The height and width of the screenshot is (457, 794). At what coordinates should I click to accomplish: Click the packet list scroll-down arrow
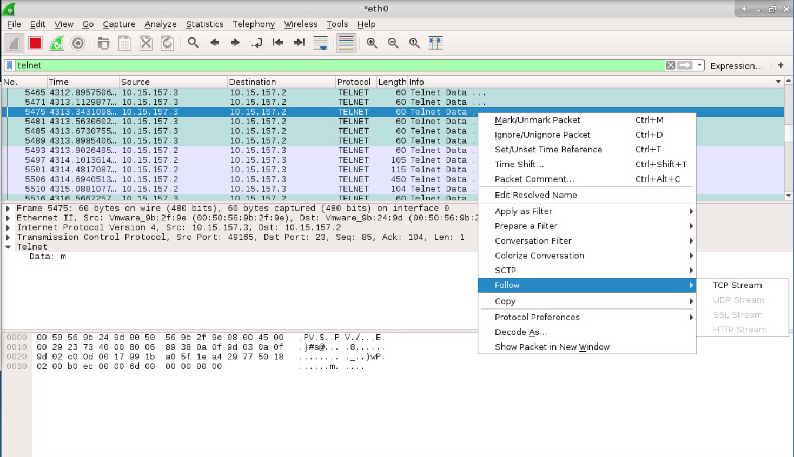[x=789, y=196]
